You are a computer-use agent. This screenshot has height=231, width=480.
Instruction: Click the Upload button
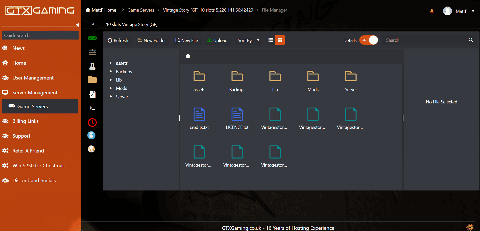click(217, 41)
